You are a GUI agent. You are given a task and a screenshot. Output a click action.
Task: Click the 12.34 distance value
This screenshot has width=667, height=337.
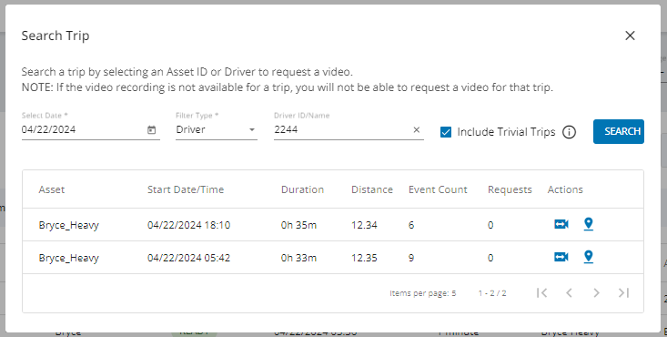click(x=364, y=225)
